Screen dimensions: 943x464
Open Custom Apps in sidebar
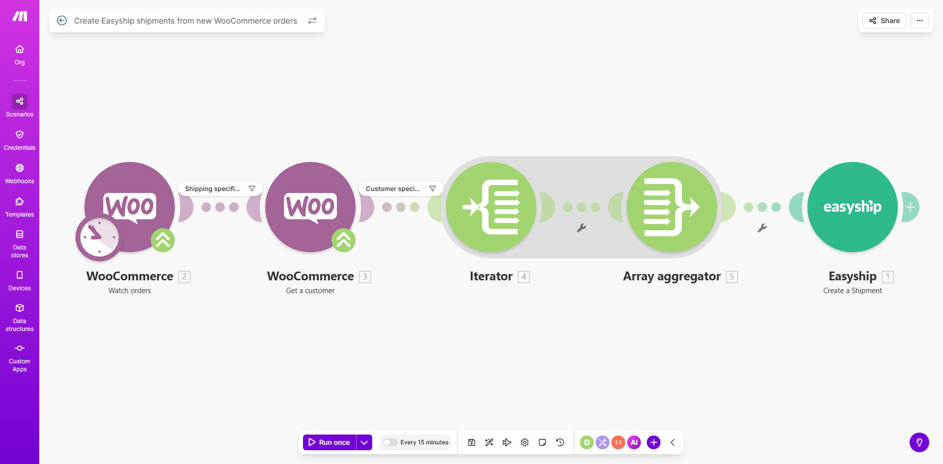[x=20, y=358]
